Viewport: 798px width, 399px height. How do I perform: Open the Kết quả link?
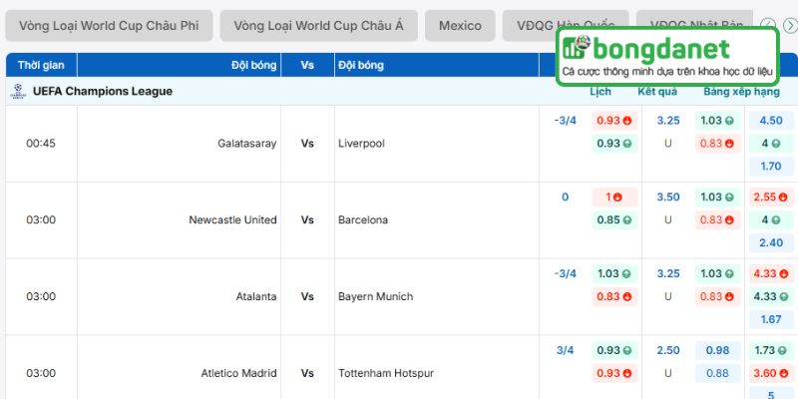657,91
